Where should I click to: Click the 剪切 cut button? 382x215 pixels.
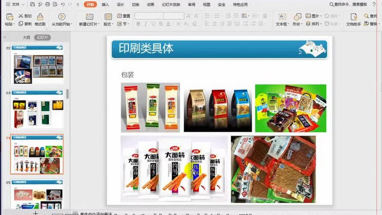point(25,16)
